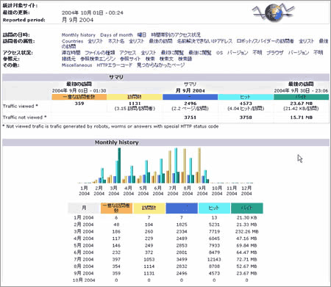
Task: Click the 8月 2004 bar group in chart
Action: (188, 166)
